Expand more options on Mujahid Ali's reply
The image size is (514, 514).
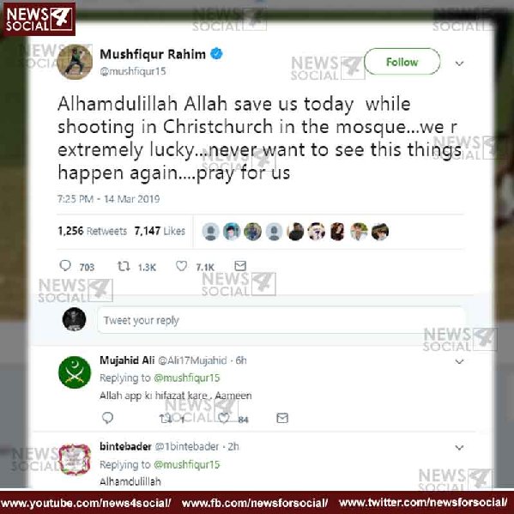(459, 361)
